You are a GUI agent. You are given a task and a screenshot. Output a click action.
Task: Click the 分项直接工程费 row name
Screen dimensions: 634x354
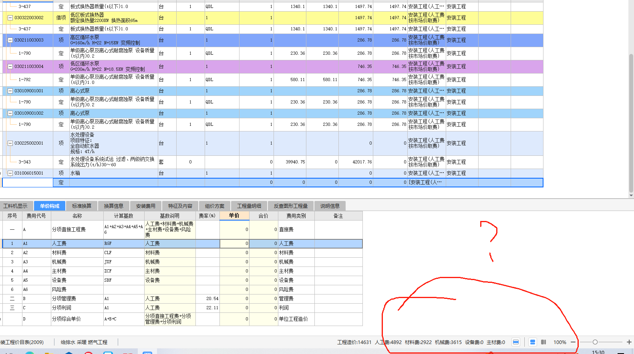click(x=69, y=229)
